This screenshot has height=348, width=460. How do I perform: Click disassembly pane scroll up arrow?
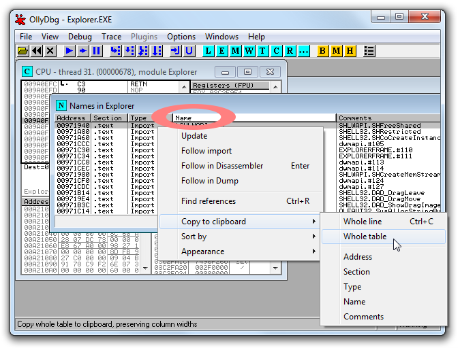coord(184,87)
